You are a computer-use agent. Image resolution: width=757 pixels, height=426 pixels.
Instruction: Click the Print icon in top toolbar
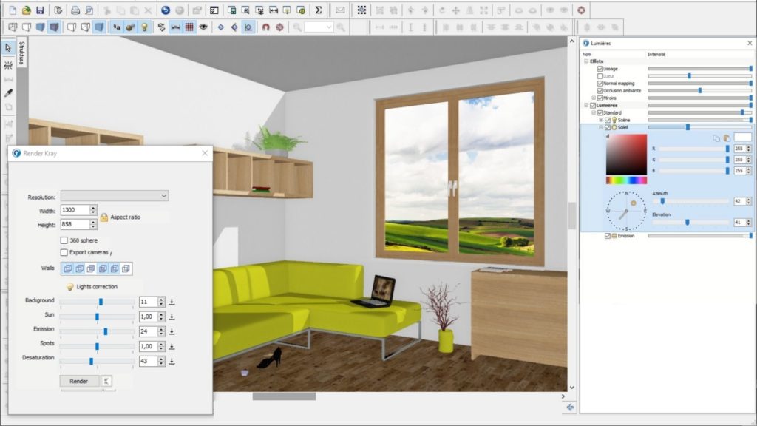[x=75, y=10]
